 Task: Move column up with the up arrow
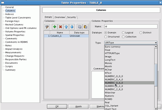(x=66, y=27)
